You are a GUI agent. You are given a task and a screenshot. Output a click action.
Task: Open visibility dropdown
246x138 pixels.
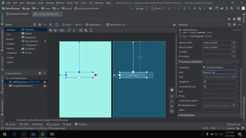pos(234,52)
